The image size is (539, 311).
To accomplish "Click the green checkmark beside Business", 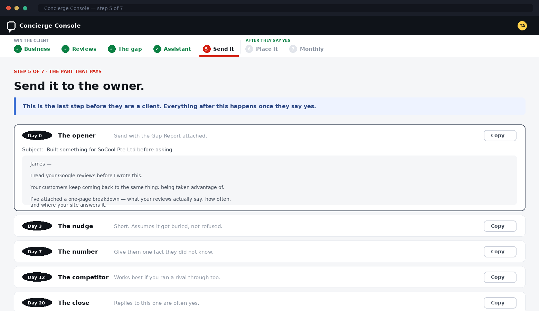I will click(x=18, y=49).
